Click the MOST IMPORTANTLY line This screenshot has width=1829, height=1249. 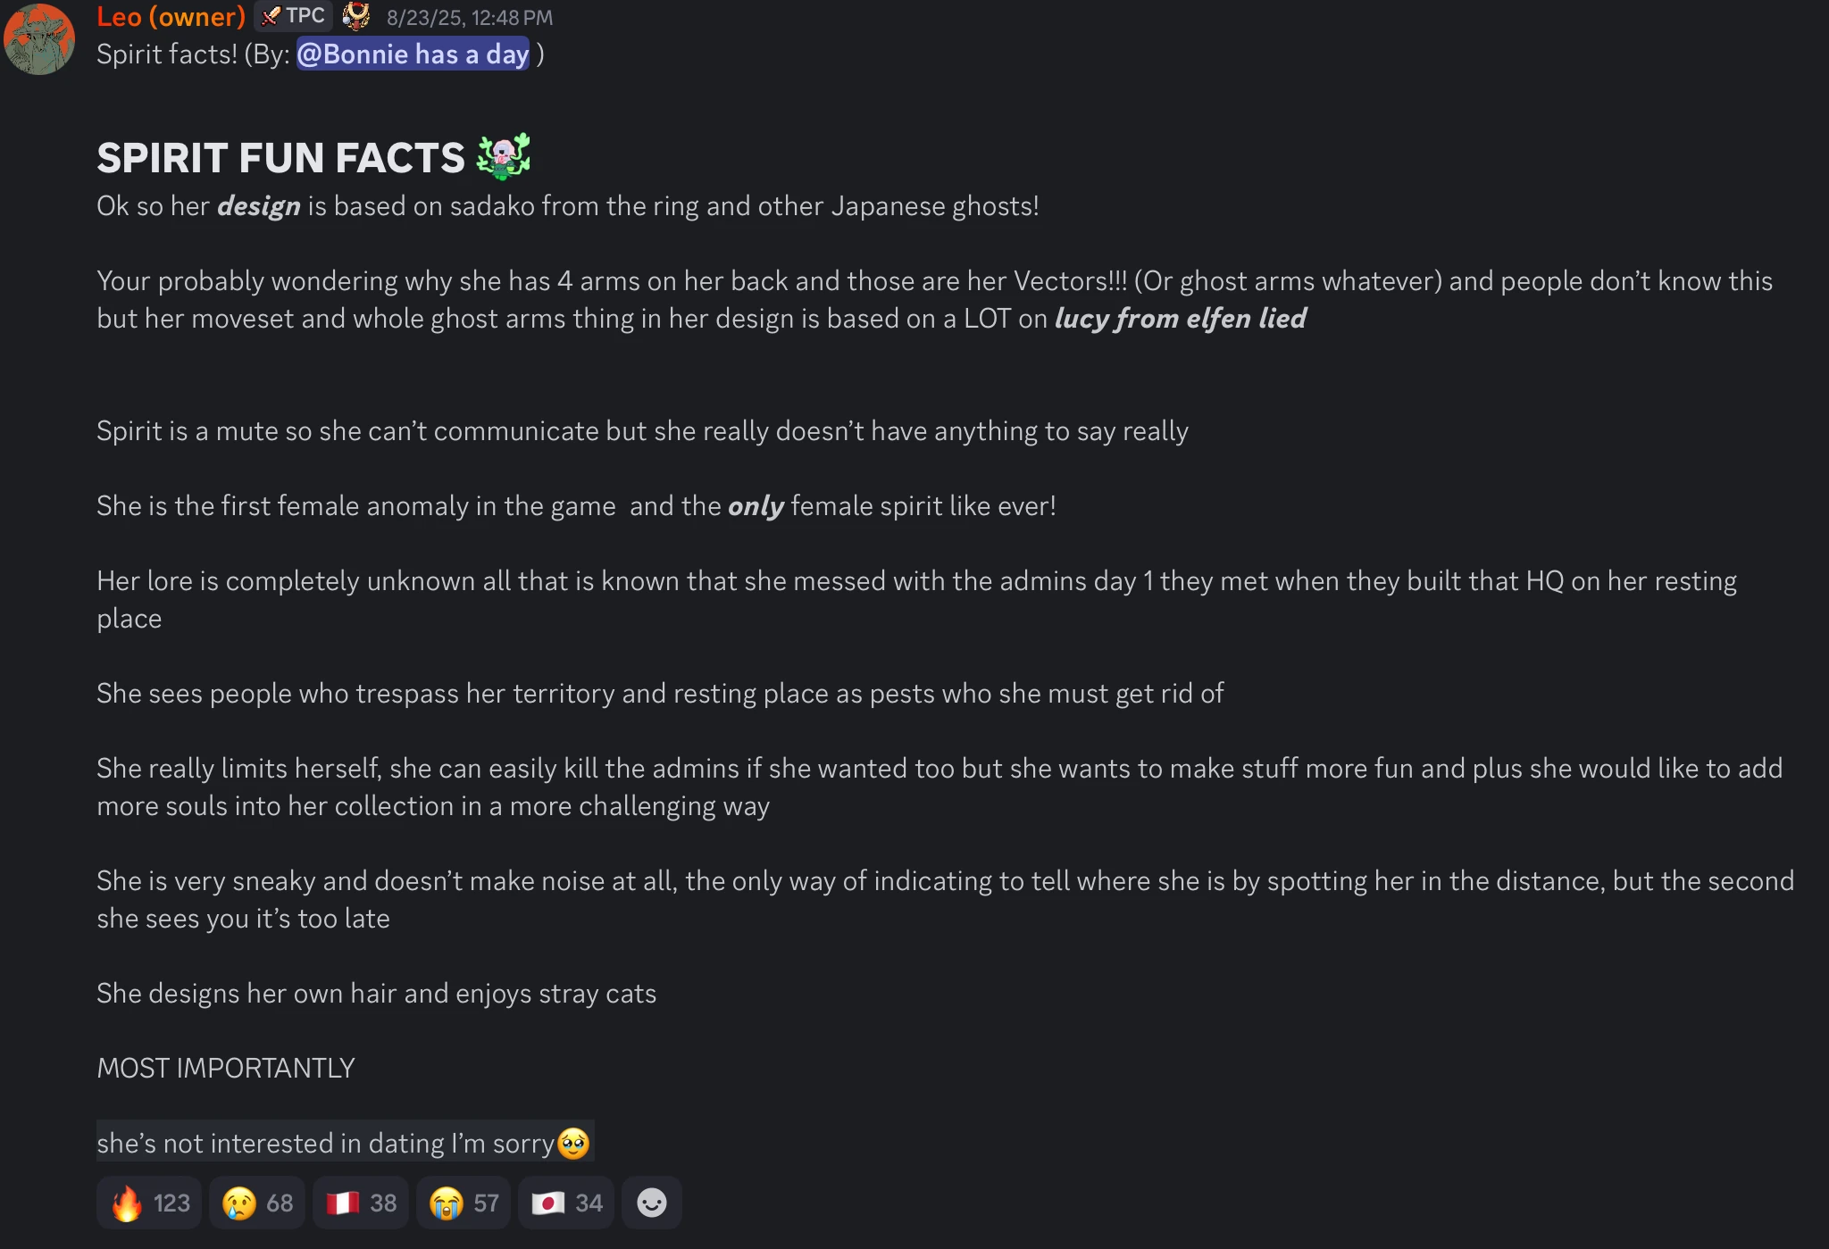point(226,1068)
